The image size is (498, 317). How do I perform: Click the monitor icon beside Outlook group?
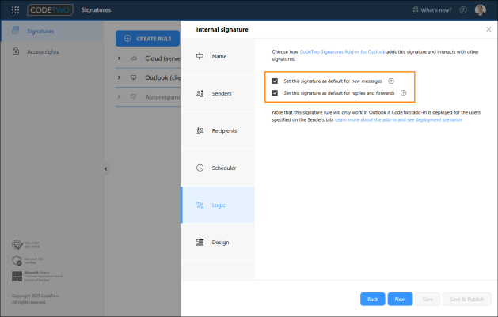point(134,77)
